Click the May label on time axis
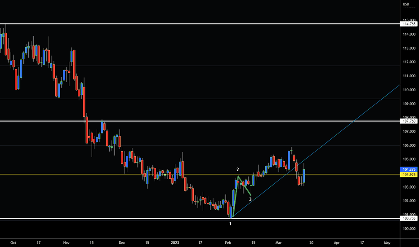This screenshot has width=419, height=247. 387,243
